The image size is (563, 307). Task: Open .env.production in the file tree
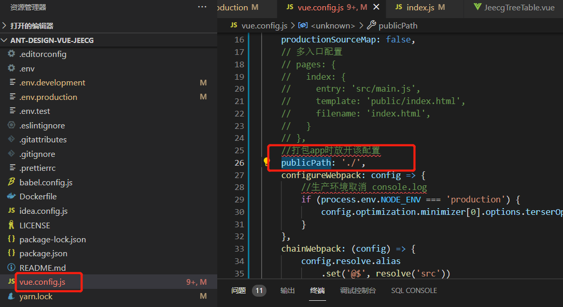[x=48, y=97]
